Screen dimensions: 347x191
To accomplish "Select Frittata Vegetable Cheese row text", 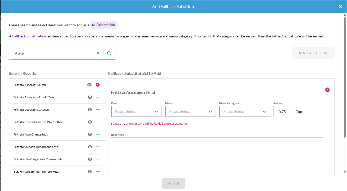I will click(31, 110).
